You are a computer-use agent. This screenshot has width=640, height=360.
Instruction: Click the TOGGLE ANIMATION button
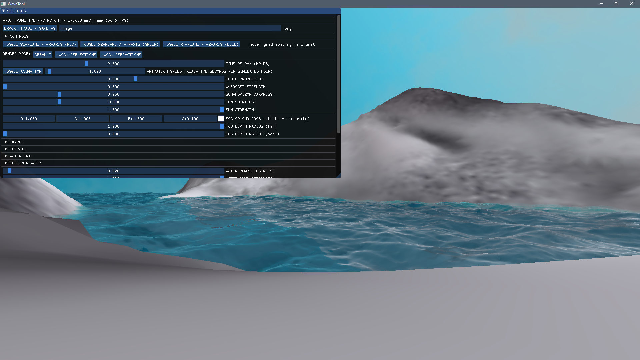tap(23, 71)
